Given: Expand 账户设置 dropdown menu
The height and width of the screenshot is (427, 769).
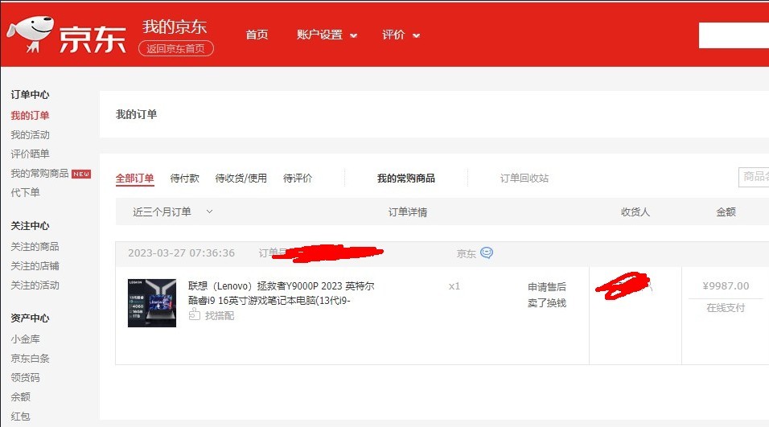Looking at the screenshot, I should click(327, 35).
